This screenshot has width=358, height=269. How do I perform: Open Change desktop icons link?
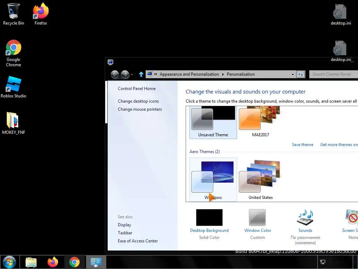pyautogui.click(x=138, y=101)
